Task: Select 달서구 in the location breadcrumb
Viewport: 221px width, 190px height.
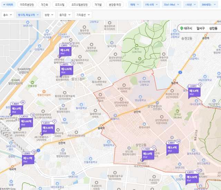Action: tap(201, 28)
